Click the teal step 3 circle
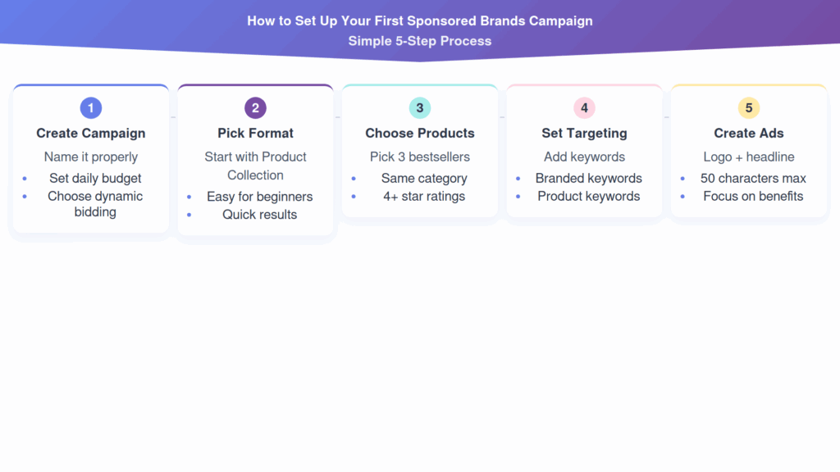Screen dimensions: 840x472 [420, 108]
